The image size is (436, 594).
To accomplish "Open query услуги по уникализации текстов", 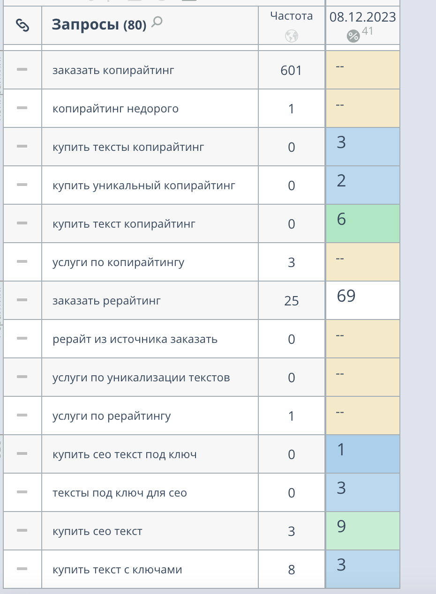I will [141, 378].
